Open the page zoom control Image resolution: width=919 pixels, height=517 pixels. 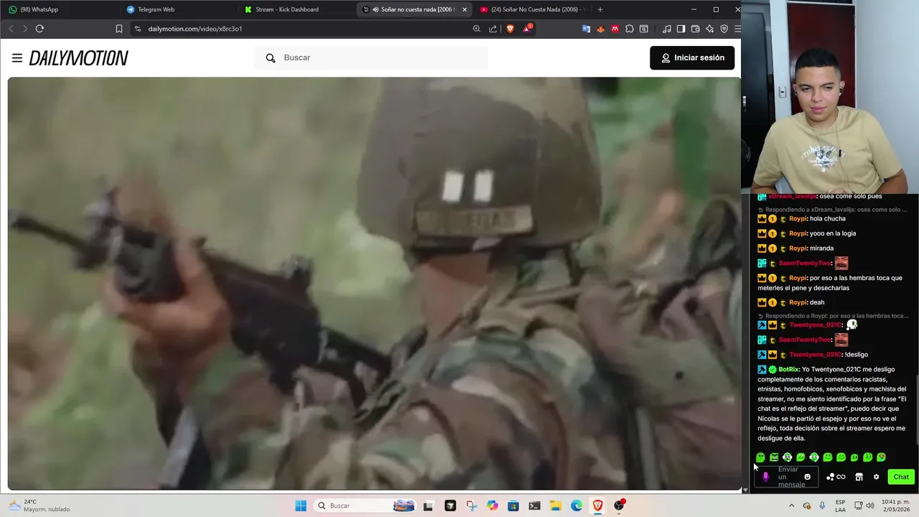pos(477,29)
